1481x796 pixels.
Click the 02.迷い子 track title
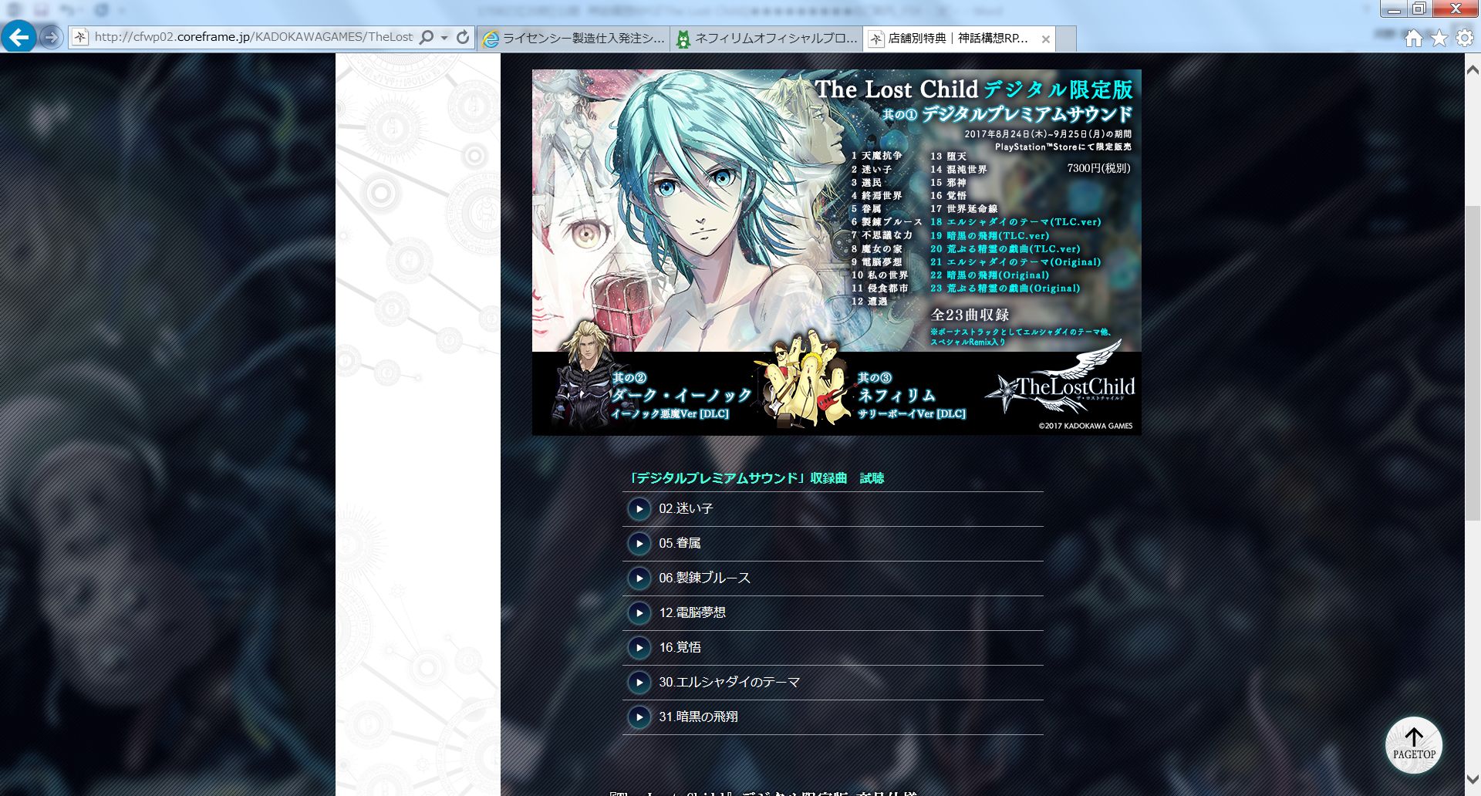click(686, 509)
